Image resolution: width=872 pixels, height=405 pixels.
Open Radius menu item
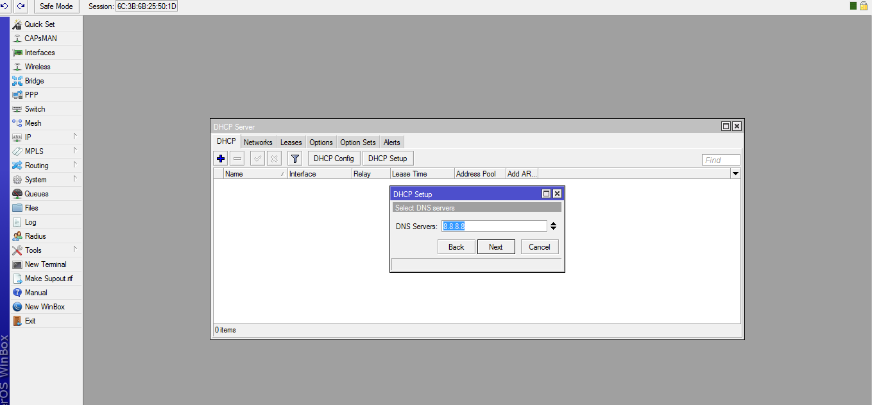(x=46, y=236)
